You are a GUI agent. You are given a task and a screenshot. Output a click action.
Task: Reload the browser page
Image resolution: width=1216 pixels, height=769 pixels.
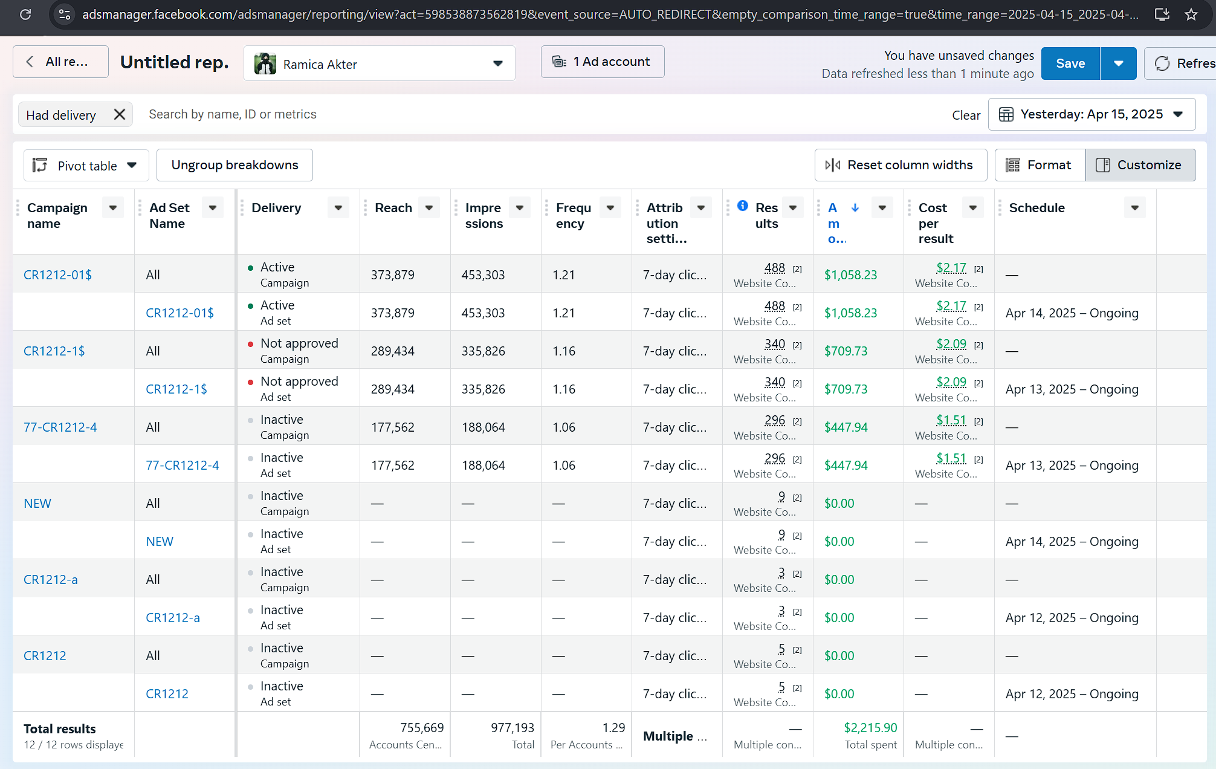[x=25, y=14]
